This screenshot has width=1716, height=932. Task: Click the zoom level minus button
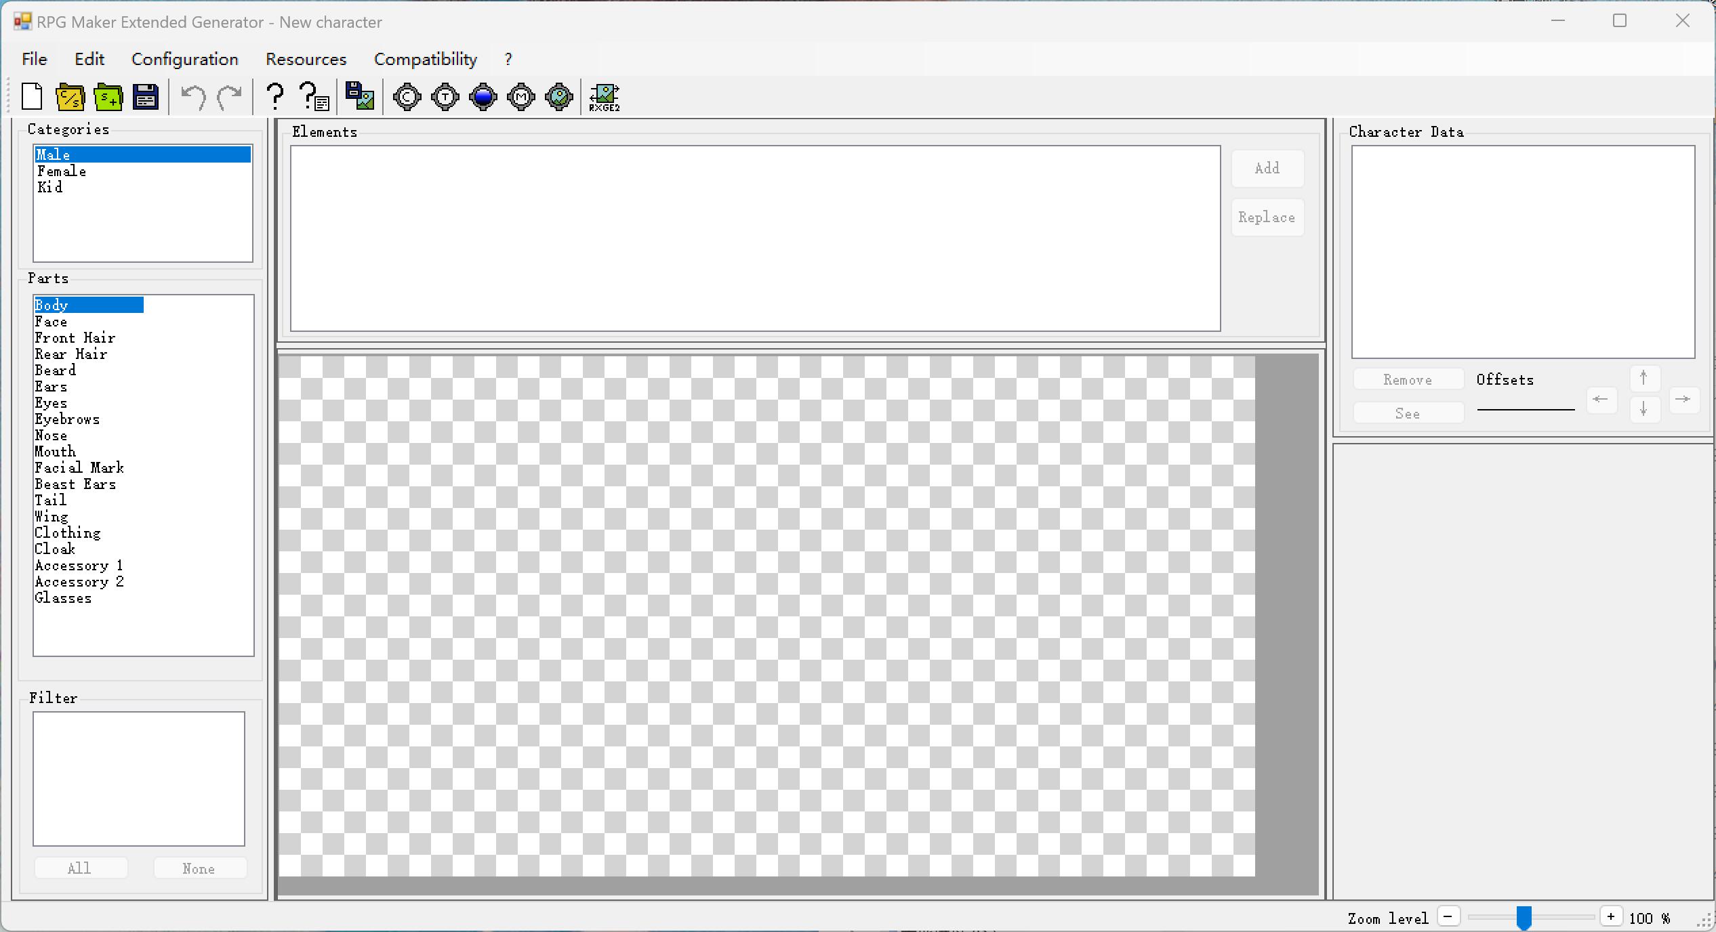click(1448, 917)
